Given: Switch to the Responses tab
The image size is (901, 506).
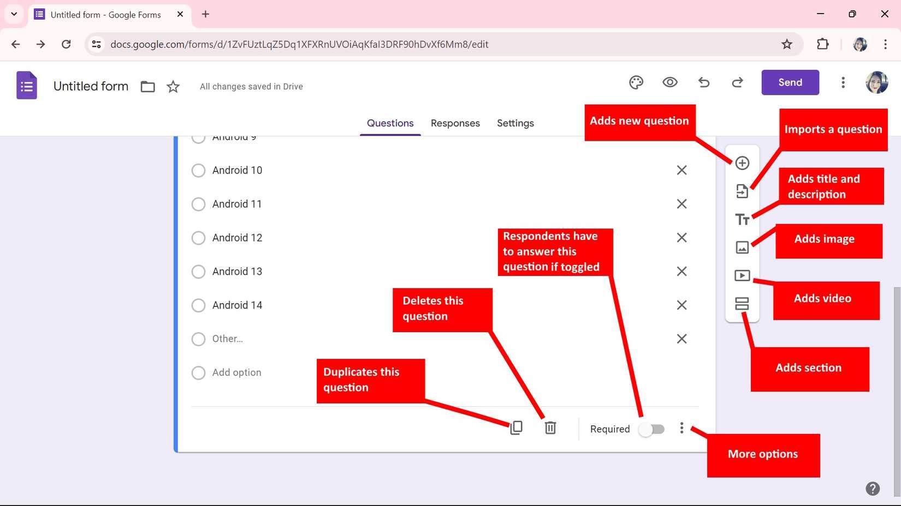Looking at the screenshot, I should pyautogui.click(x=455, y=123).
